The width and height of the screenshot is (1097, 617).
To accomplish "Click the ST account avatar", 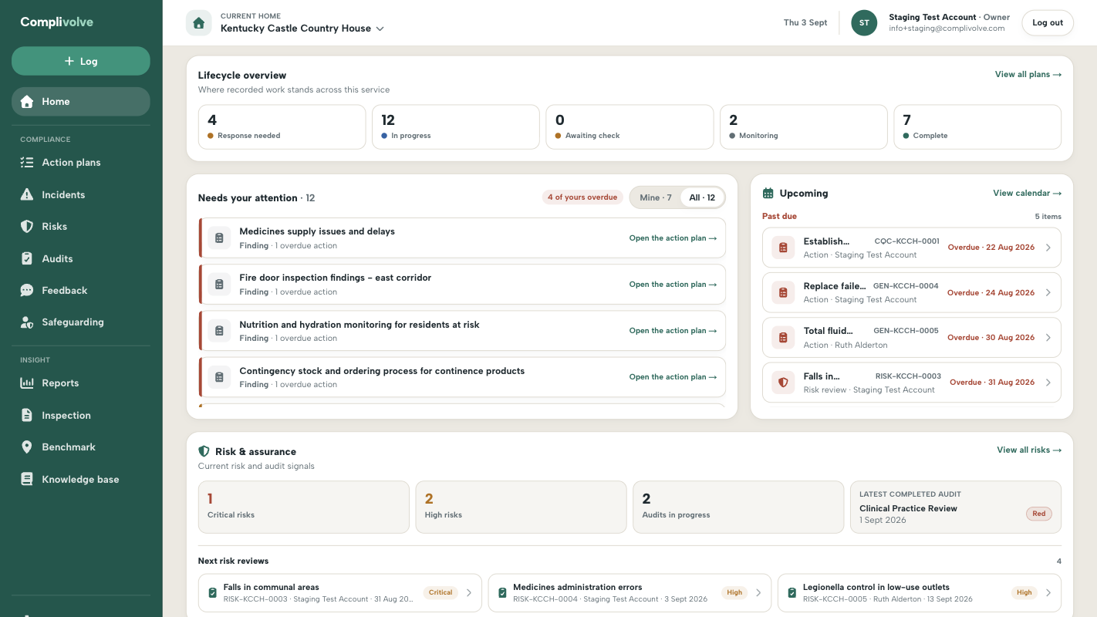I will click(864, 23).
